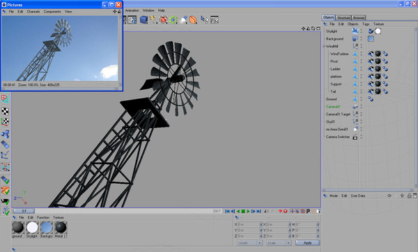The width and height of the screenshot is (418, 252).
Task: Click the top left-palette tool above the checkerboard
Action: tap(5, 99)
